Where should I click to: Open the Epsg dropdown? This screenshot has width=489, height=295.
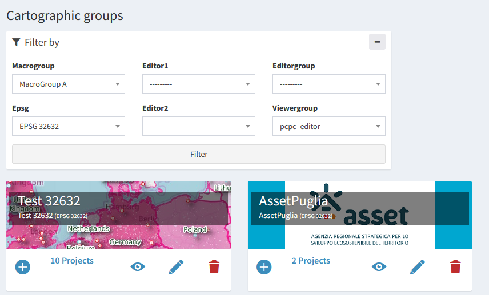coord(69,126)
